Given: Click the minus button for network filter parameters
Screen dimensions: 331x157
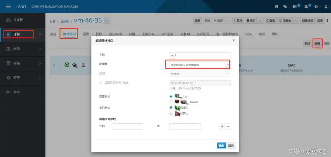Looking at the screenshot, I should point(228,126).
